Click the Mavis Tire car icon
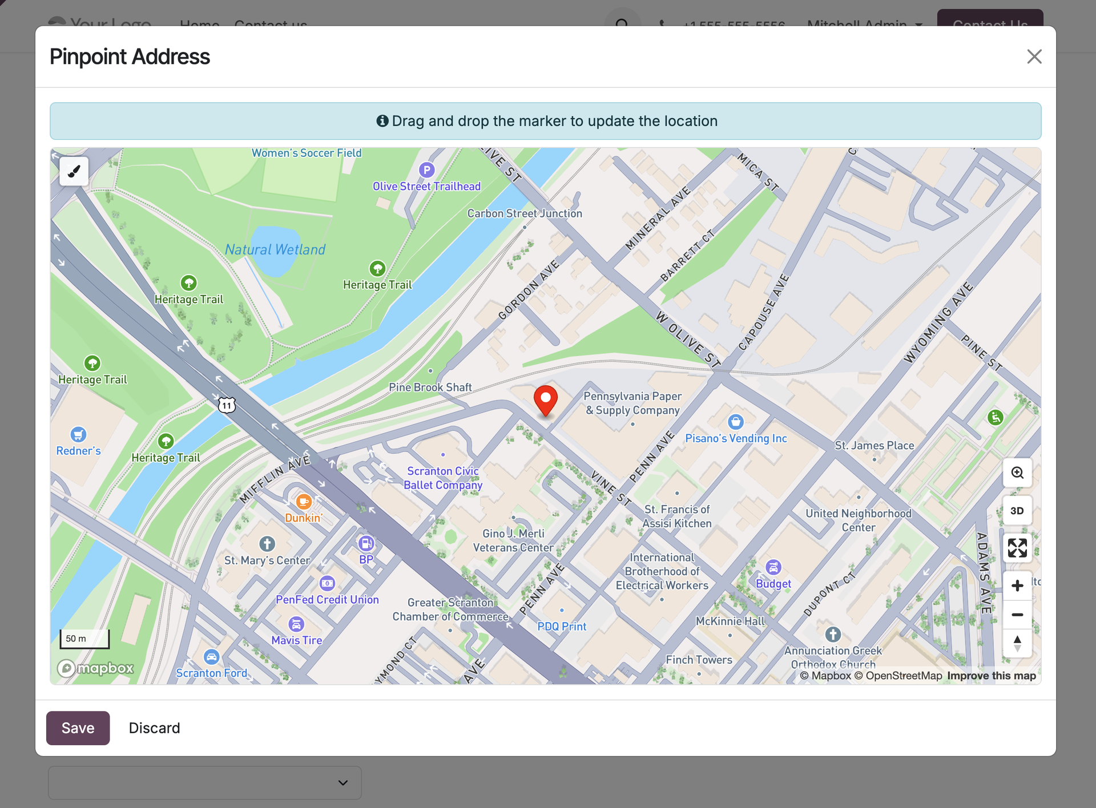Screen dimensions: 1096x808 point(296,624)
